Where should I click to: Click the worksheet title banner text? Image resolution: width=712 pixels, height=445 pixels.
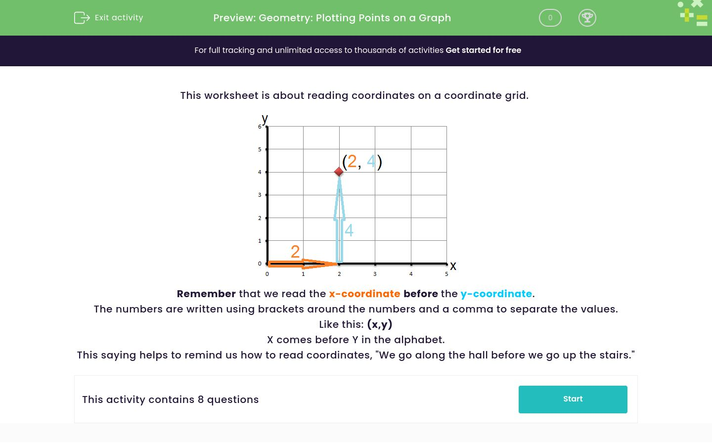tap(332, 18)
